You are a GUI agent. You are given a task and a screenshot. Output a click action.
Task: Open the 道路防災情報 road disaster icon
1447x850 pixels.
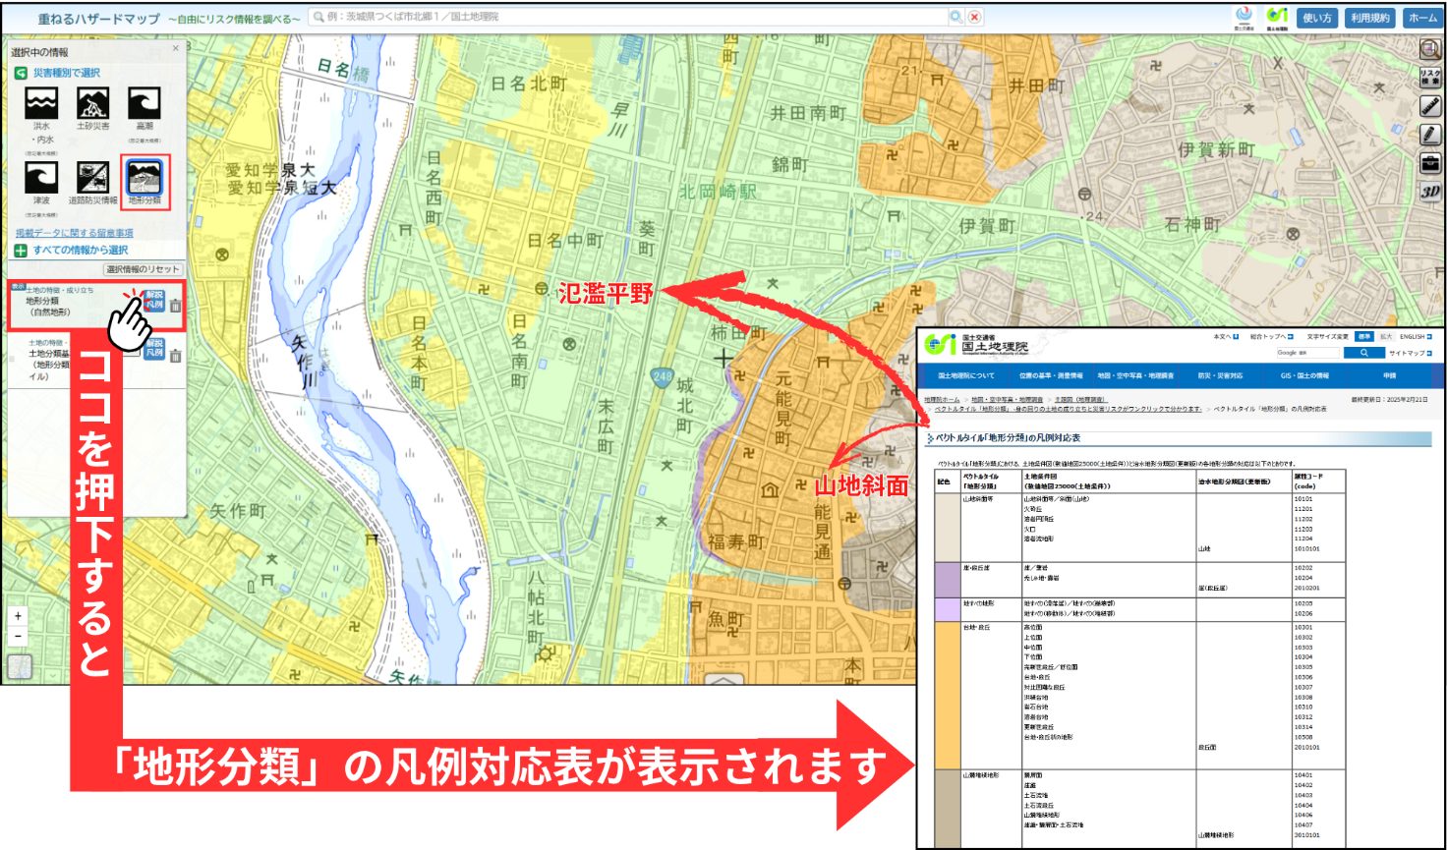pyautogui.click(x=92, y=178)
